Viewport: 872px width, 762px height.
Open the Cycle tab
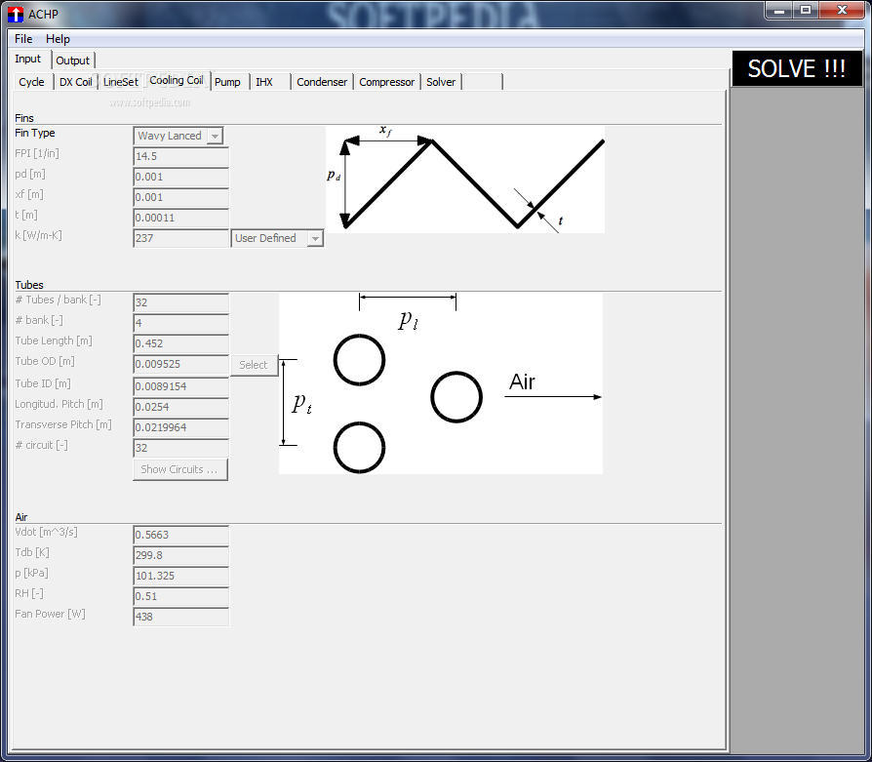coord(31,82)
